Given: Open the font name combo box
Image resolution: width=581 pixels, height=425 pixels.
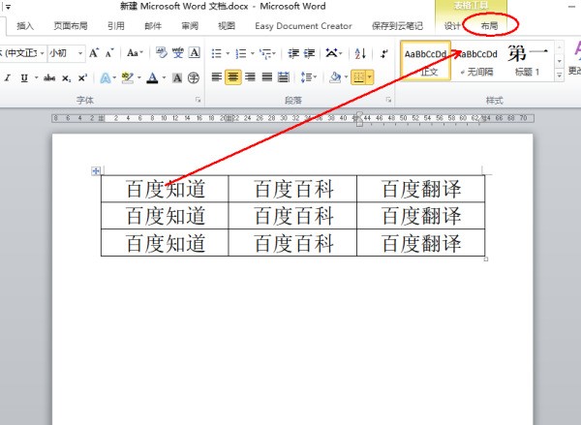Looking at the screenshot, I should pyautogui.click(x=23, y=53).
